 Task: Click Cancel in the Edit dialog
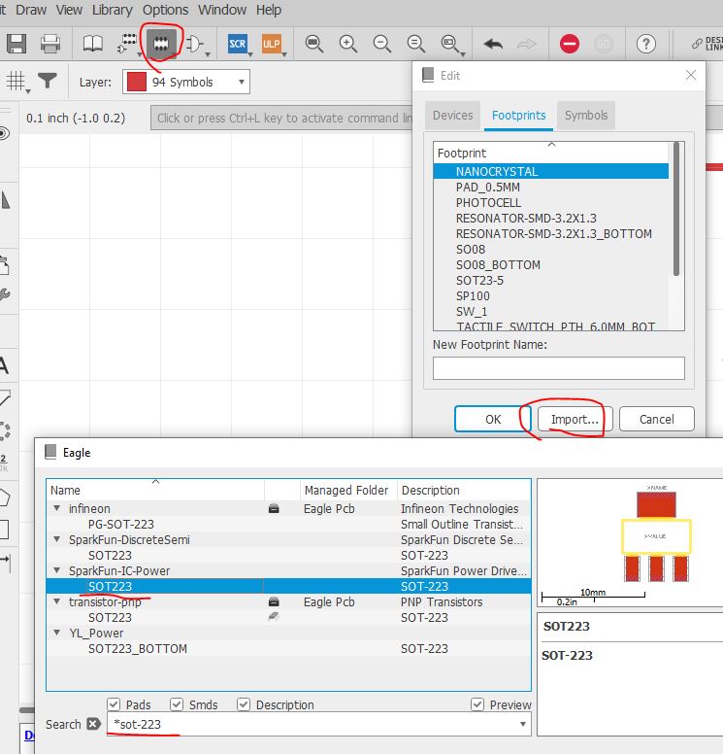(x=657, y=420)
